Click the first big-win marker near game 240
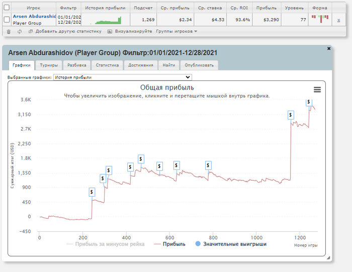This screenshot has width=352, height=272. click(92, 192)
